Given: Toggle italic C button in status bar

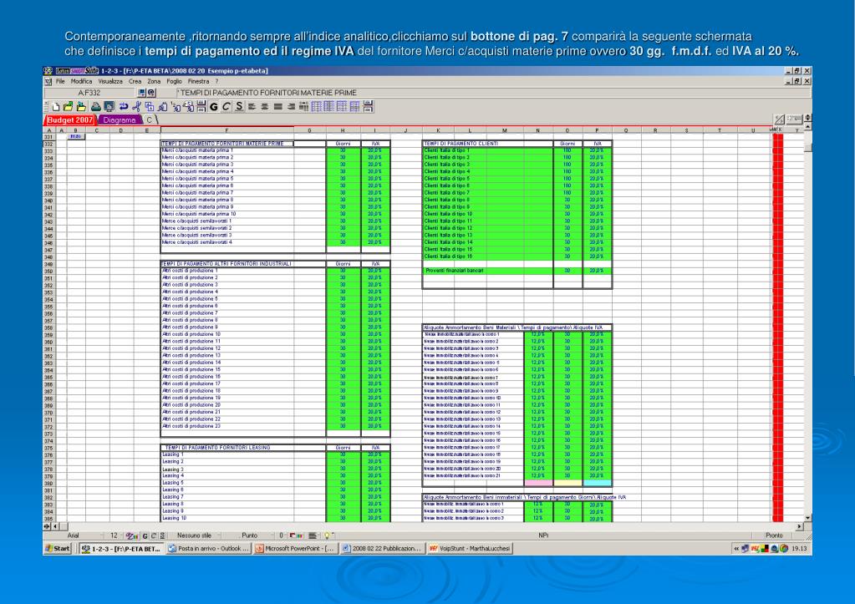Looking at the screenshot, I should click(154, 535).
